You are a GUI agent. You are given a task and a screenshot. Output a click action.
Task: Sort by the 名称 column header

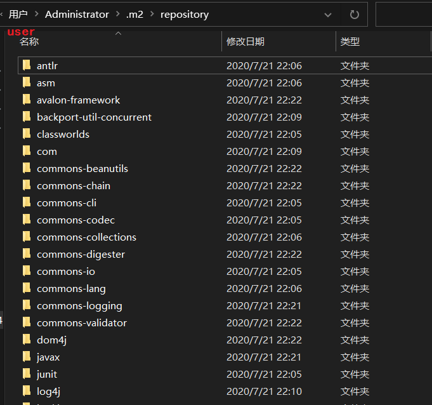(29, 42)
